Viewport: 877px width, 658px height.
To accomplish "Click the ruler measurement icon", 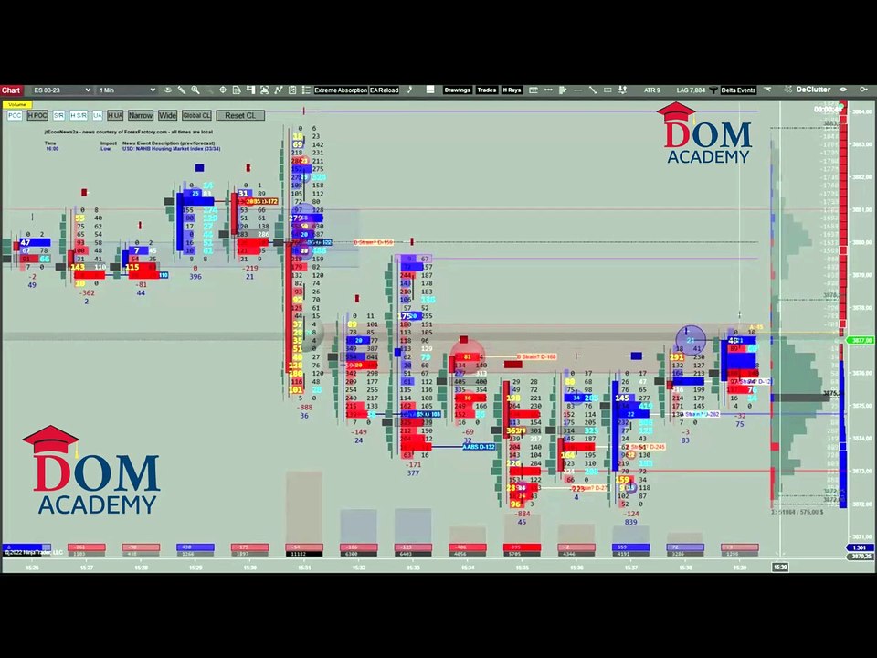I will (x=534, y=90).
